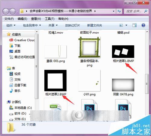Select the 拉绳2.mov file name
The height and width of the screenshot is (136, 151).
click(56, 33)
